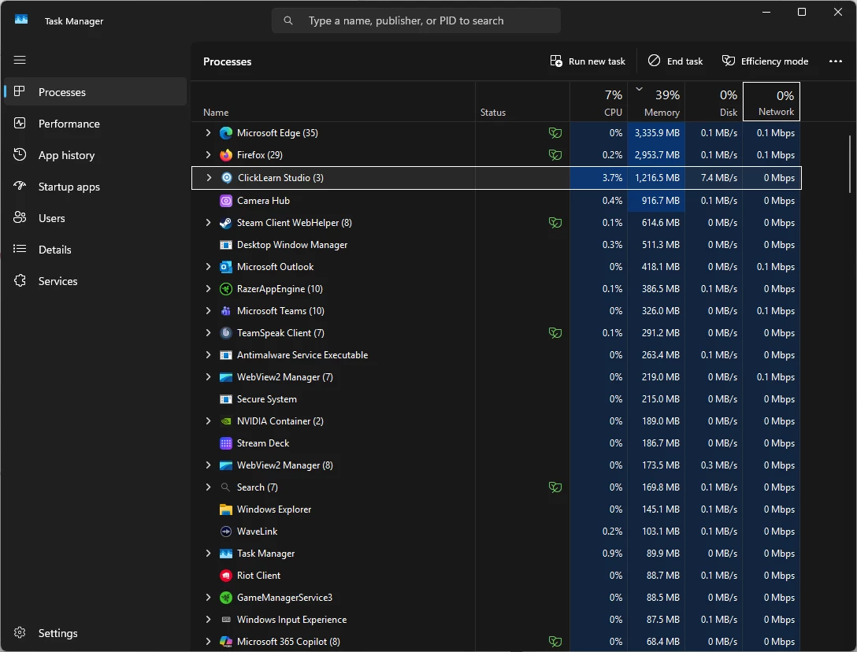Expand the Microsoft Teams group

click(x=208, y=311)
